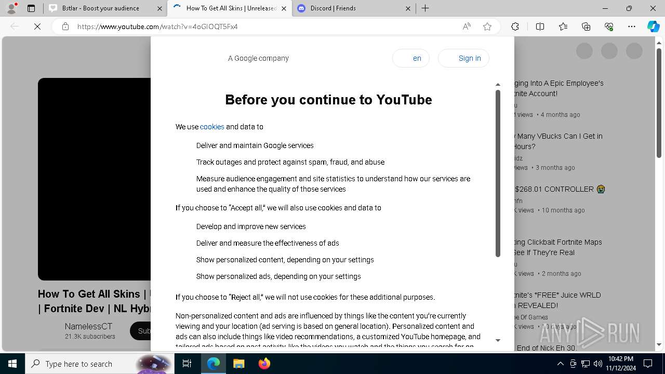Image resolution: width=665 pixels, height=374 pixels.
Task: Close the Bstlar tab
Action: click(x=159, y=8)
